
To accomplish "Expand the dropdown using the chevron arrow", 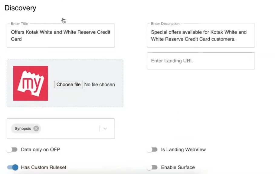I will (105, 129).
